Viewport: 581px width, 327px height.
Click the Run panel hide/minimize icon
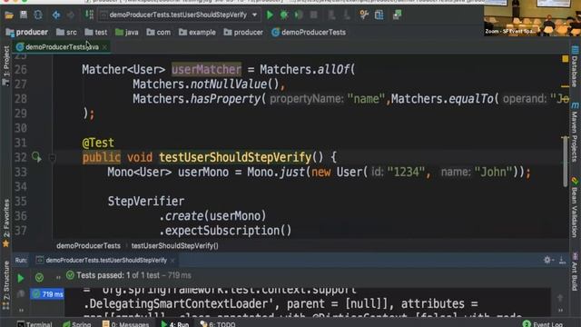pyautogui.click(x=562, y=261)
